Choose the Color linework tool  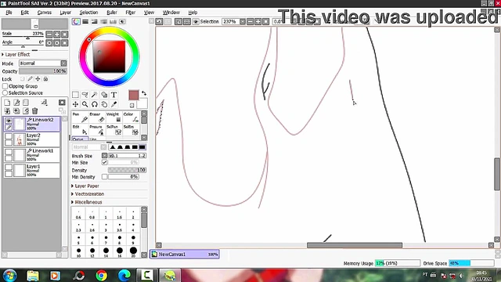(131, 117)
